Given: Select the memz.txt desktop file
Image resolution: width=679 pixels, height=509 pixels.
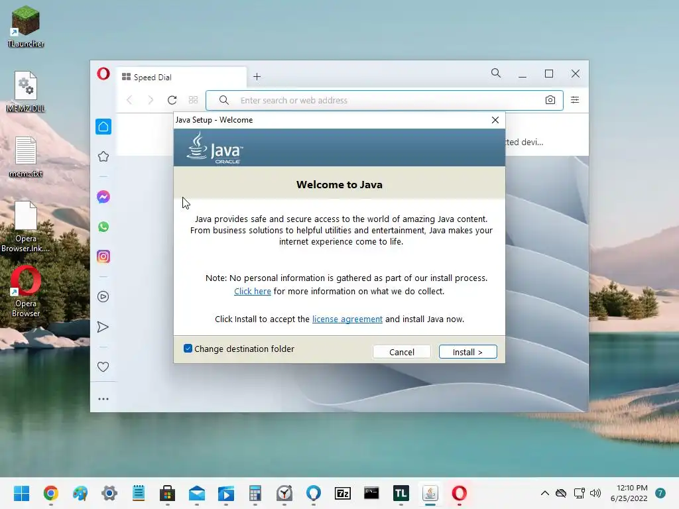Looking at the screenshot, I should click(26, 156).
